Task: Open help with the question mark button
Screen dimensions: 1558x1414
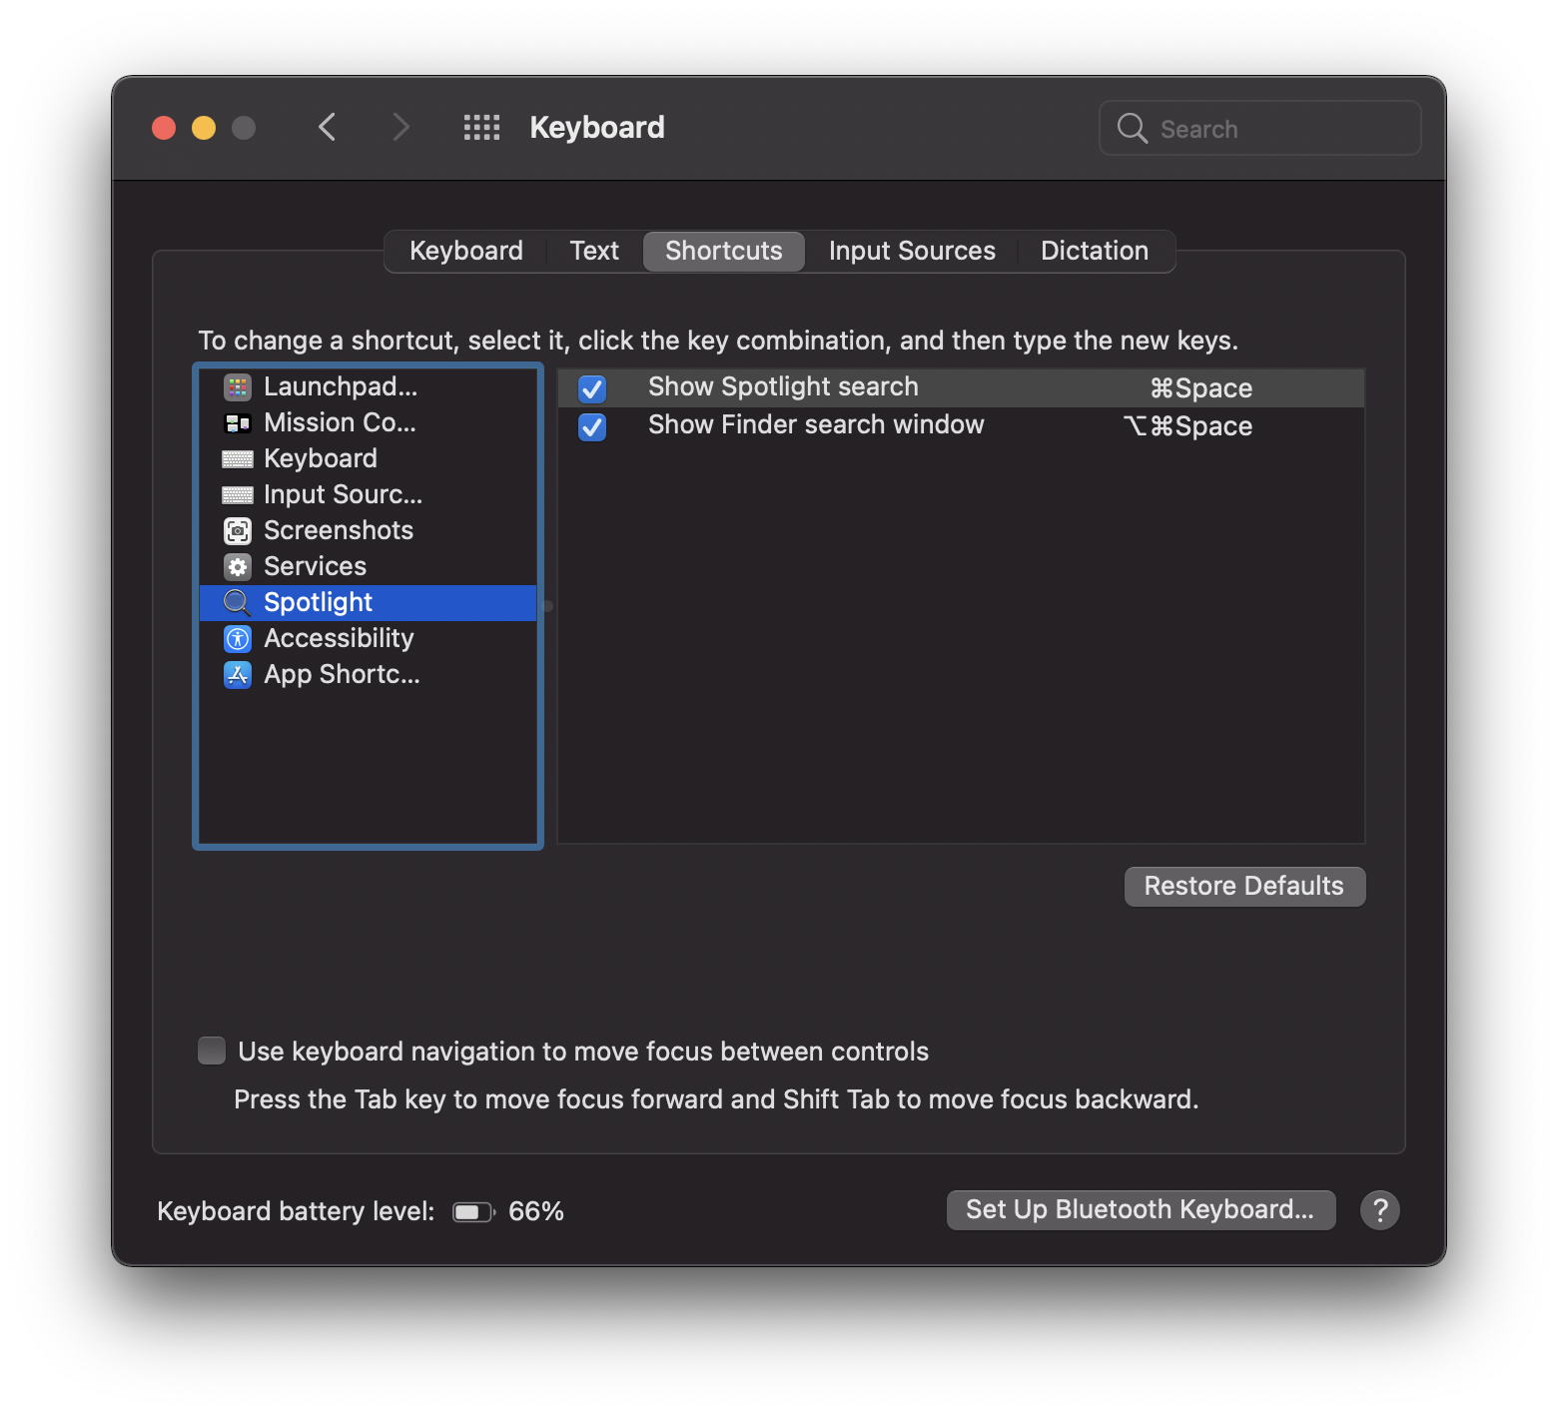Action: pos(1379,1210)
